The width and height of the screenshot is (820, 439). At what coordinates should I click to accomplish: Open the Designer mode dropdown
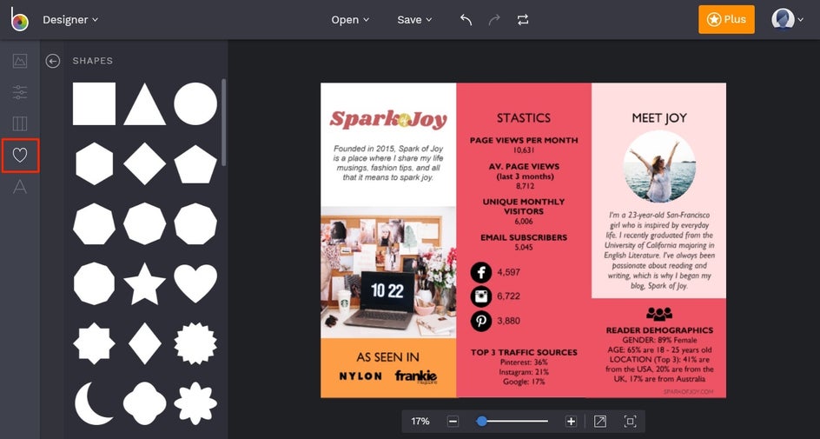70,20
